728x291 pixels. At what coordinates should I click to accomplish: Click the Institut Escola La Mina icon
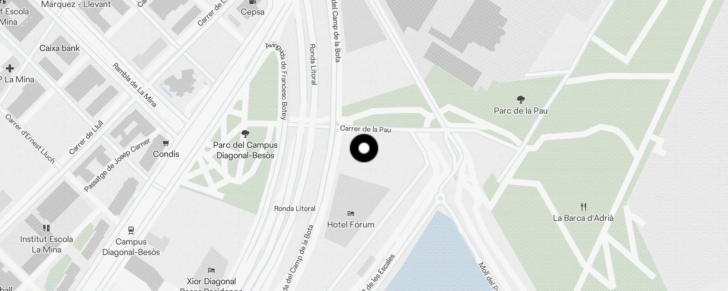(x=47, y=228)
